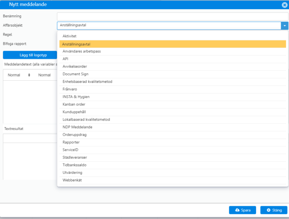Image resolution: width=289 pixels, height=219 pixels.
Task: Click the Lägg till logotyp button
Action: pyautogui.click(x=30, y=55)
